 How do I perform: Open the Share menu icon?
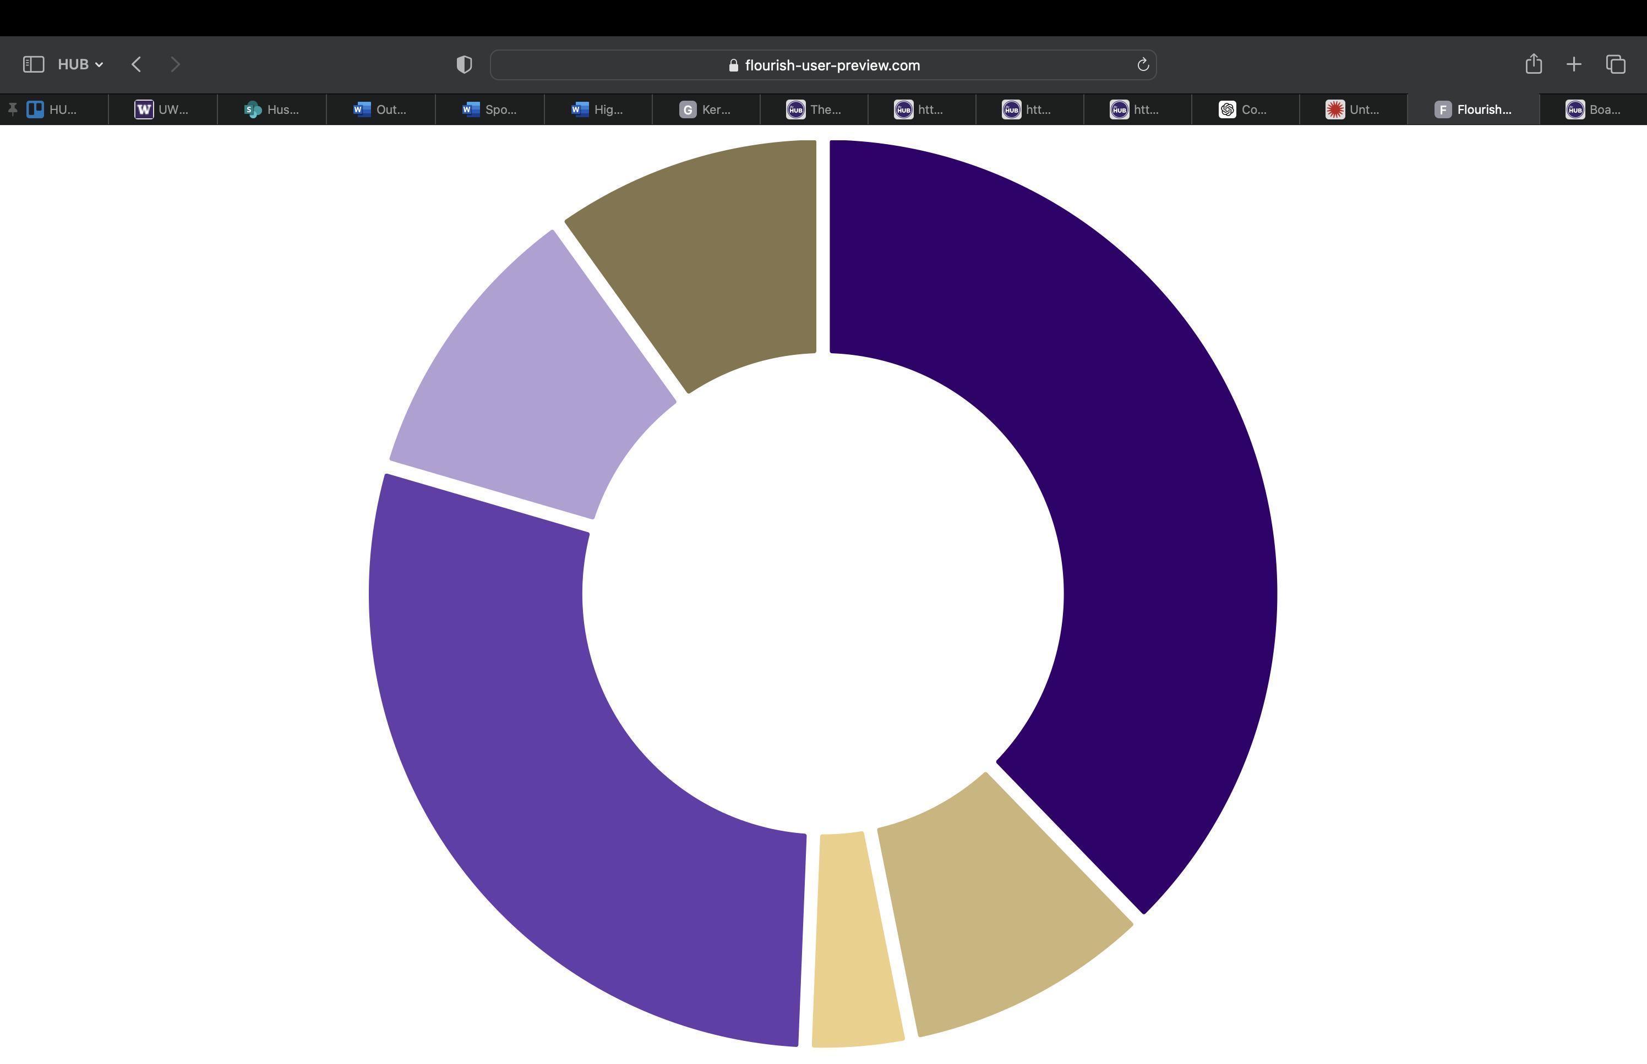point(1533,64)
